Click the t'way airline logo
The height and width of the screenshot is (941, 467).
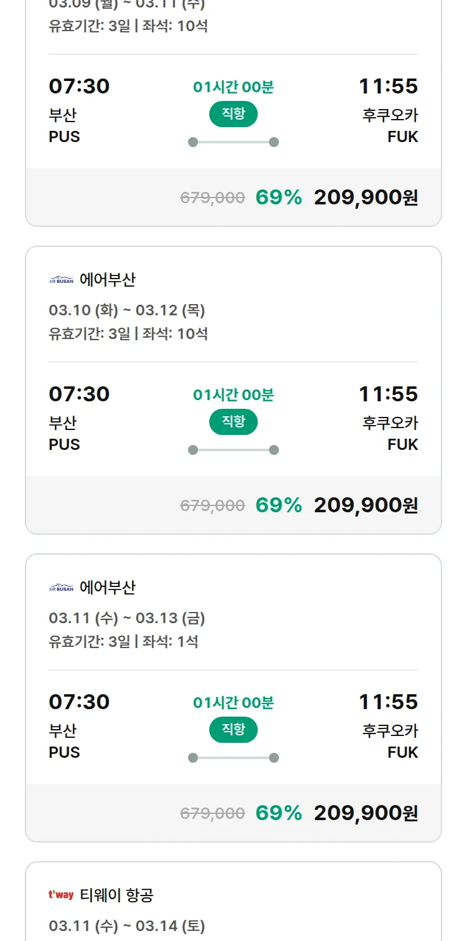click(61, 896)
